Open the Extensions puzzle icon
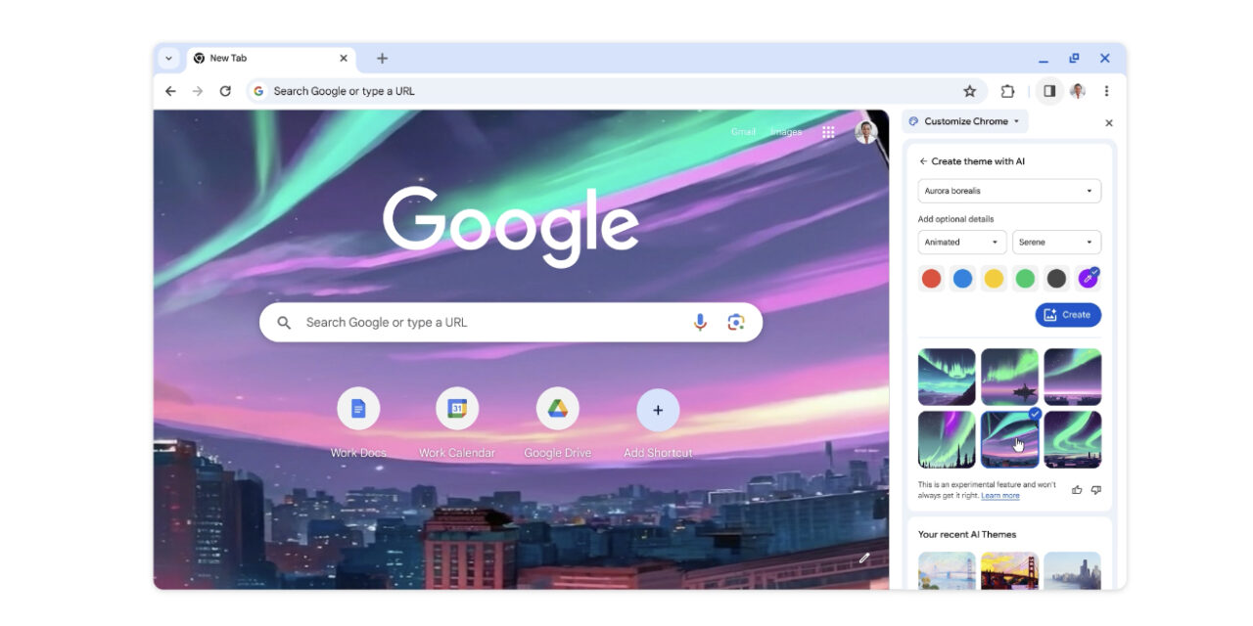Image resolution: width=1253 pixels, height=626 pixels. [1007, 91]
